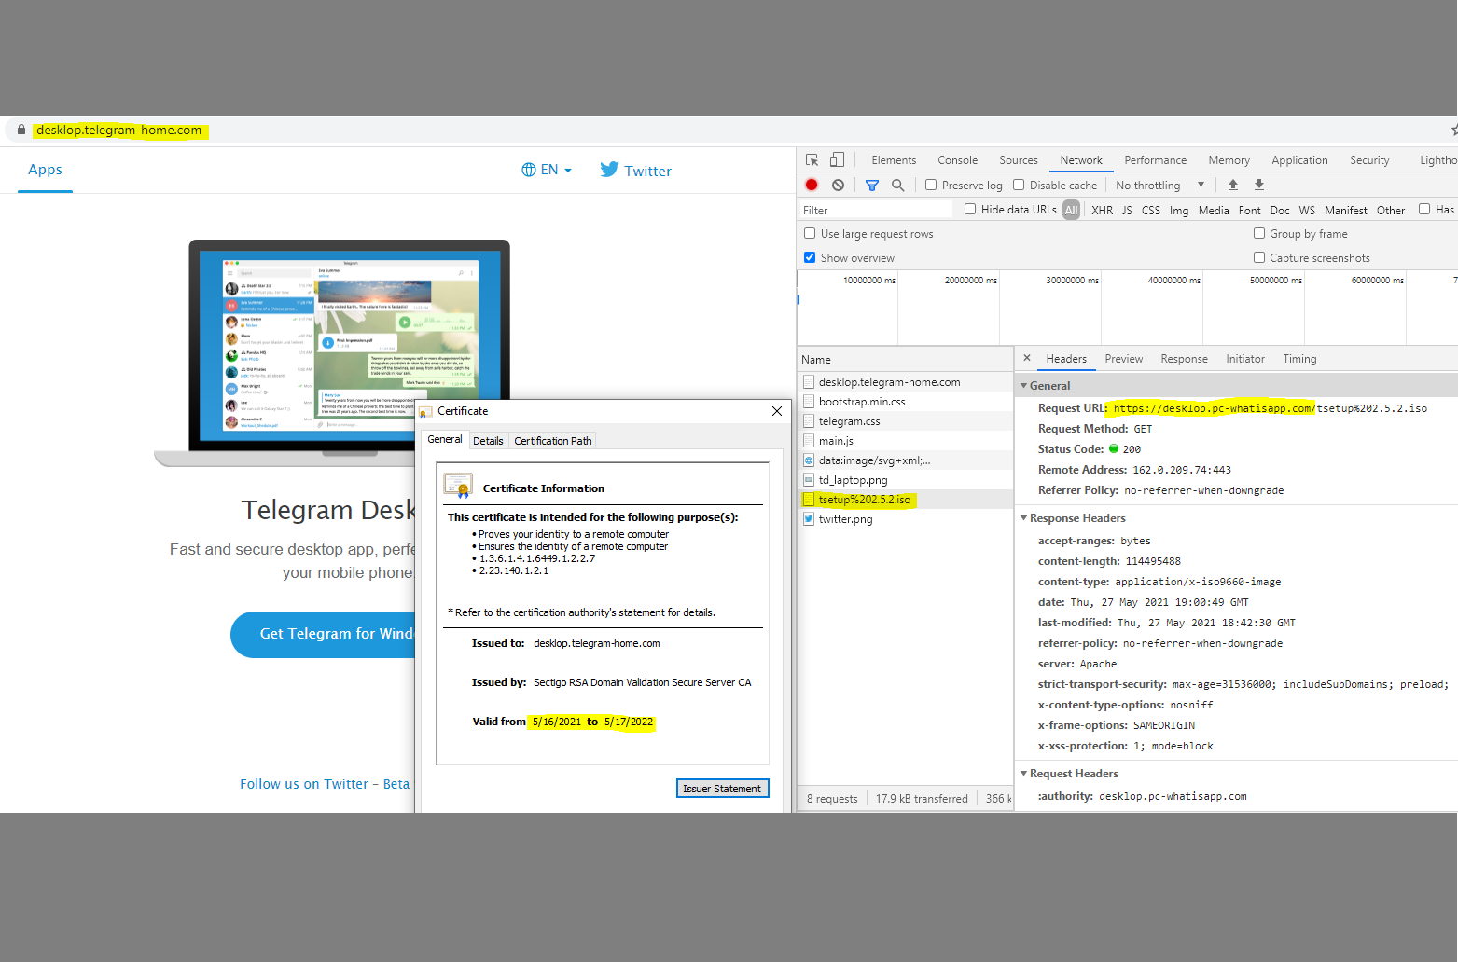Clear the network log with the circle-slash icon
1458x962 pixels.
[x=837, y=185]
